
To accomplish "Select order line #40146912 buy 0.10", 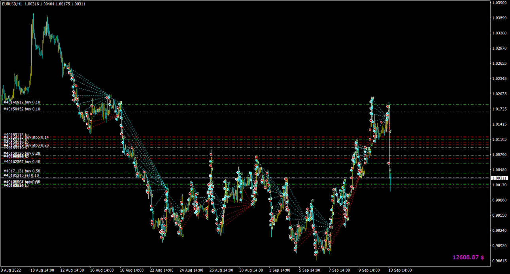I will [x=22, y=102].
